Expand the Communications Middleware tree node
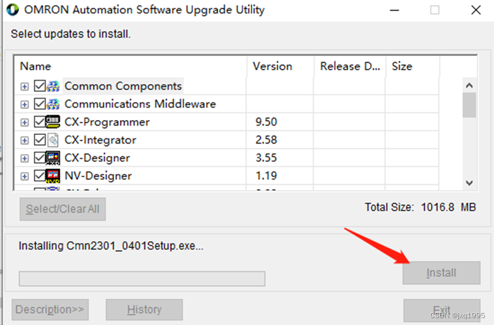The image size is (494, 325). 25,105
